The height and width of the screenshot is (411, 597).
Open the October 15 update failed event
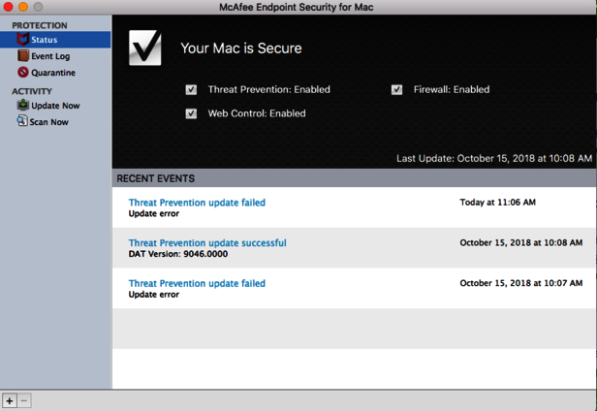point(197,284)
